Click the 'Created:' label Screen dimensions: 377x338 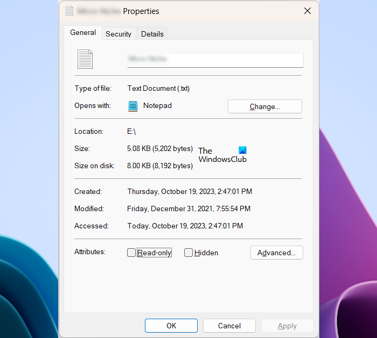[88, 191]
